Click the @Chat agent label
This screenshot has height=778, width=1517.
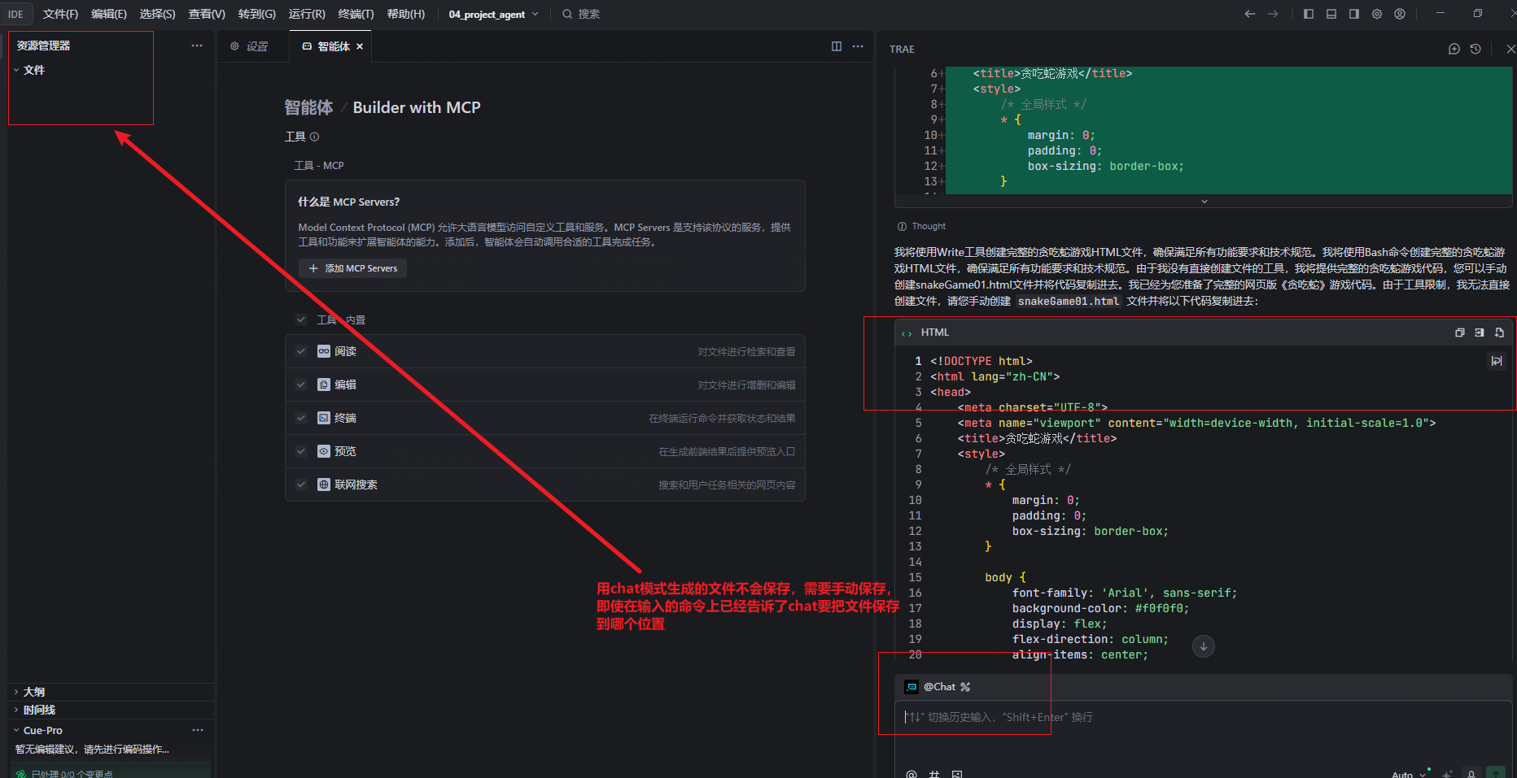point(939,687)
